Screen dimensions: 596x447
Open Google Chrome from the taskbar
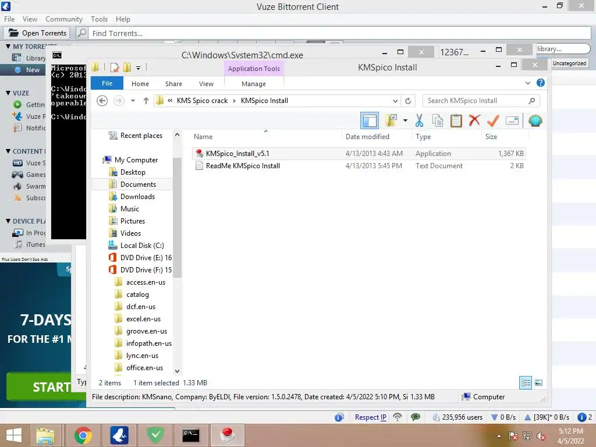click(x=83, y=435)
